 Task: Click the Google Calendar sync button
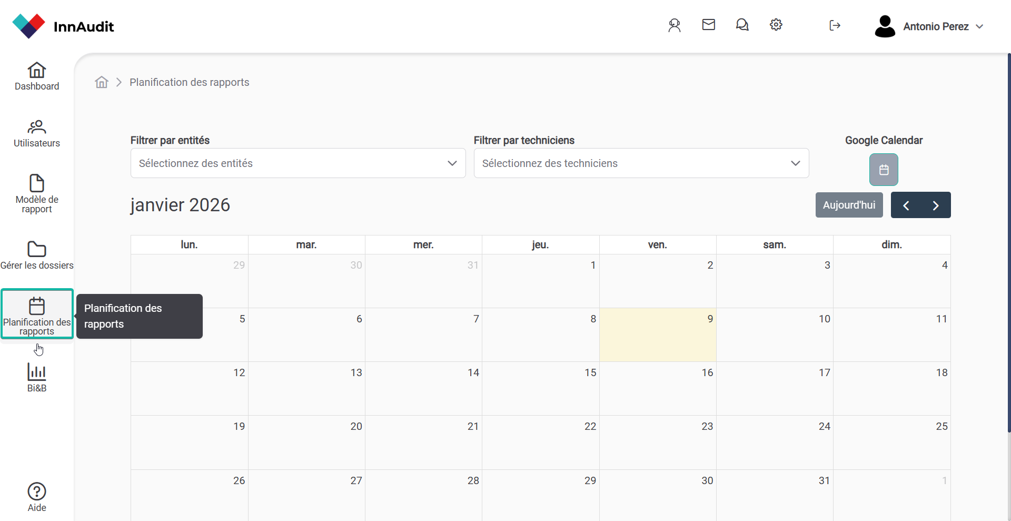884,170
